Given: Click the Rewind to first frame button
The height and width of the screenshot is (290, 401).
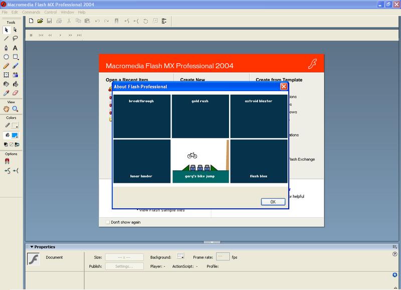Looking at the screenshot, I should pyautogui.click(x=41, y=35).
